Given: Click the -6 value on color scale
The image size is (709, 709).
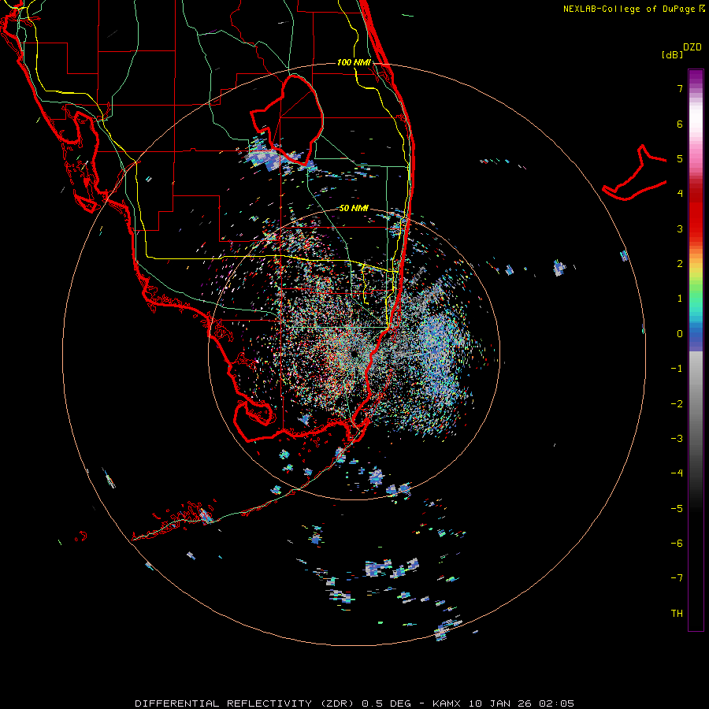Looking at the screenshot, I should tap(677, 544).
